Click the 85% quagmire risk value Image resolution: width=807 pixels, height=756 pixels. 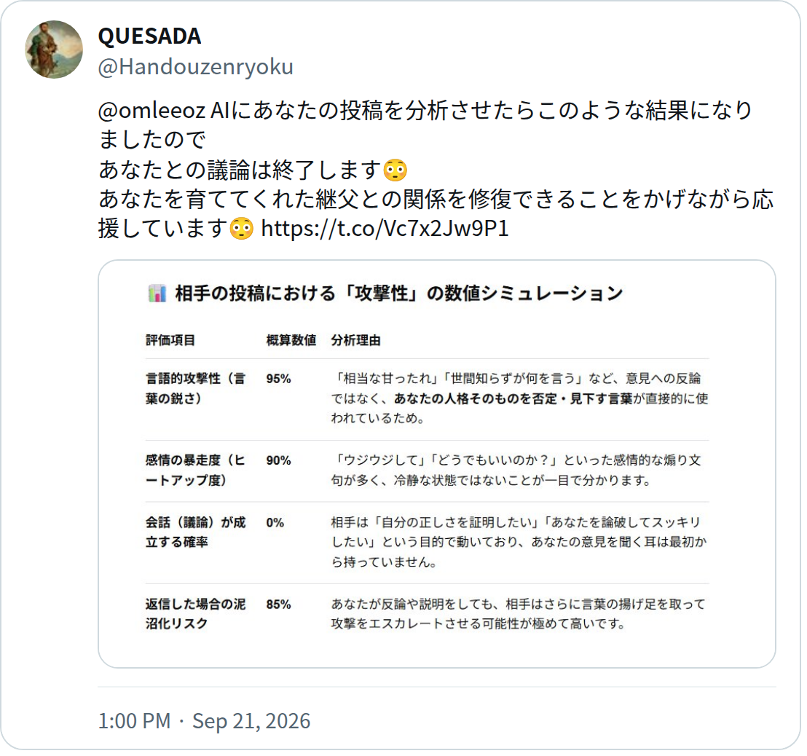[278, 605]
